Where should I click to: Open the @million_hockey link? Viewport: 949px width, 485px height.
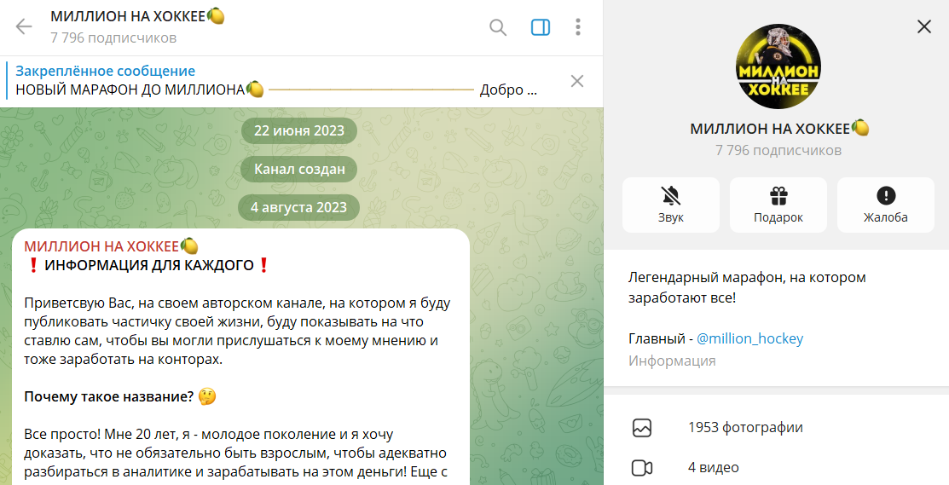[x=749, y=338]
